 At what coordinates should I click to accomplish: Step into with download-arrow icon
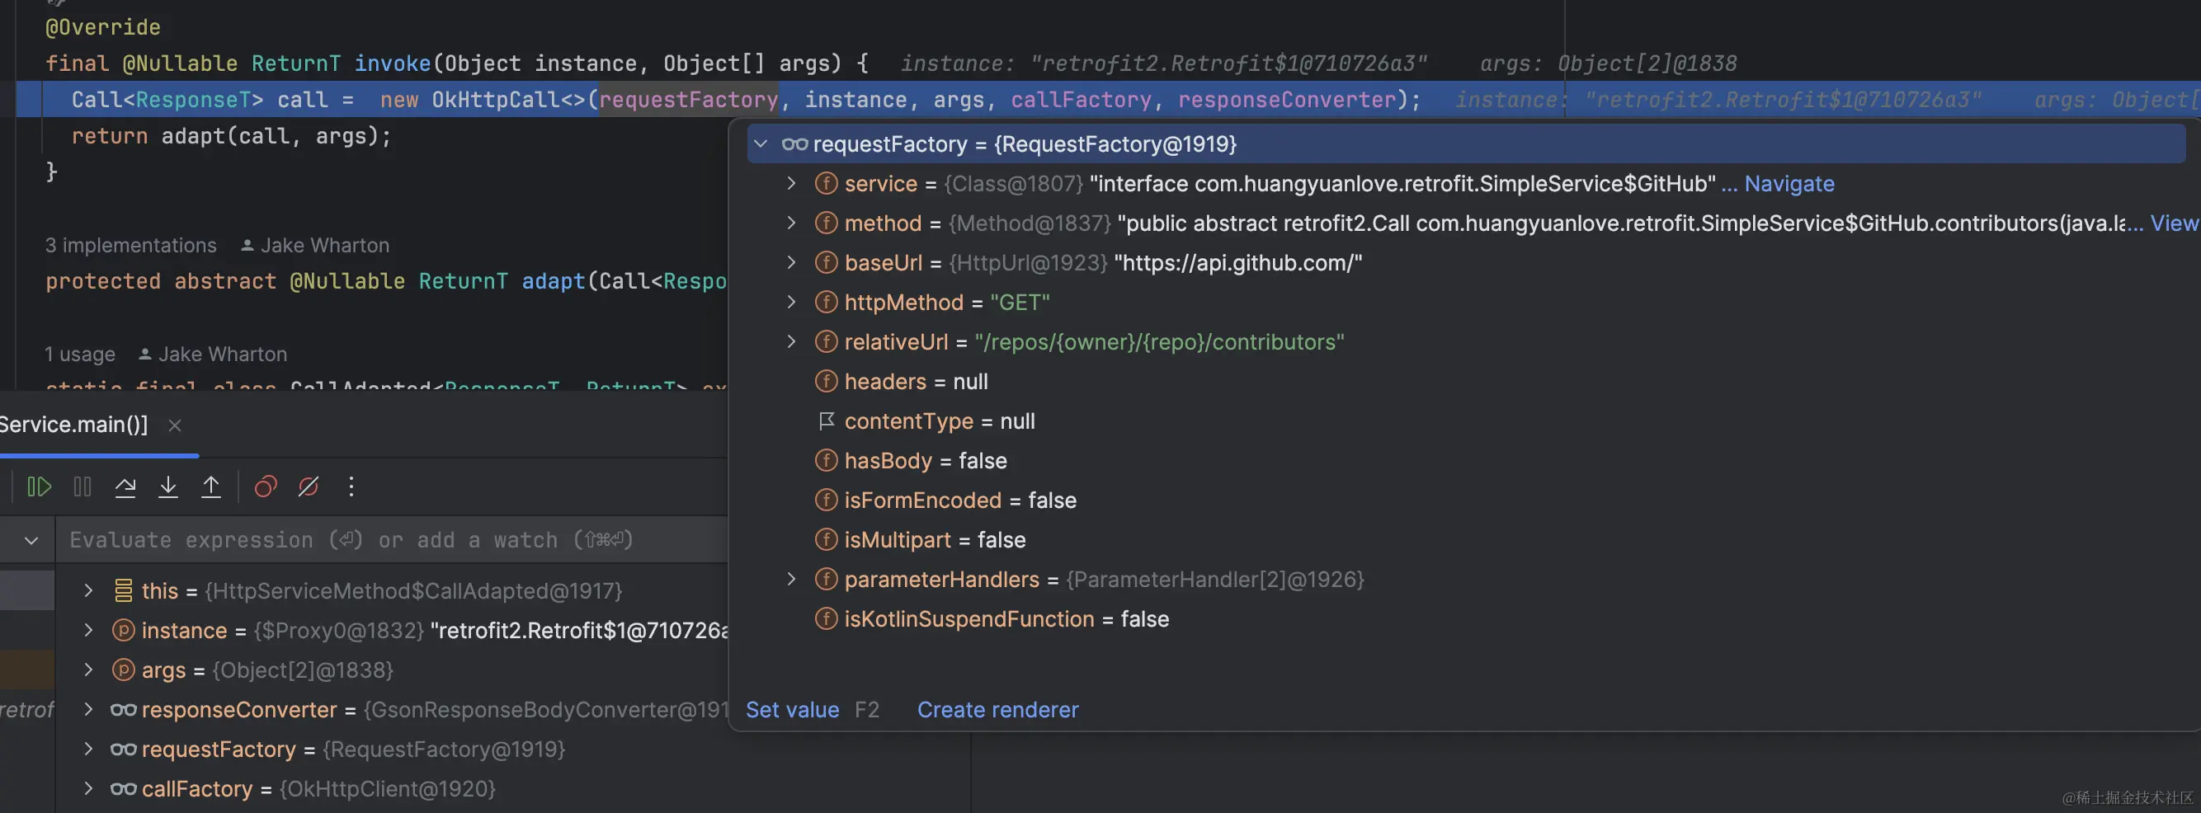[x=168, y=486]
